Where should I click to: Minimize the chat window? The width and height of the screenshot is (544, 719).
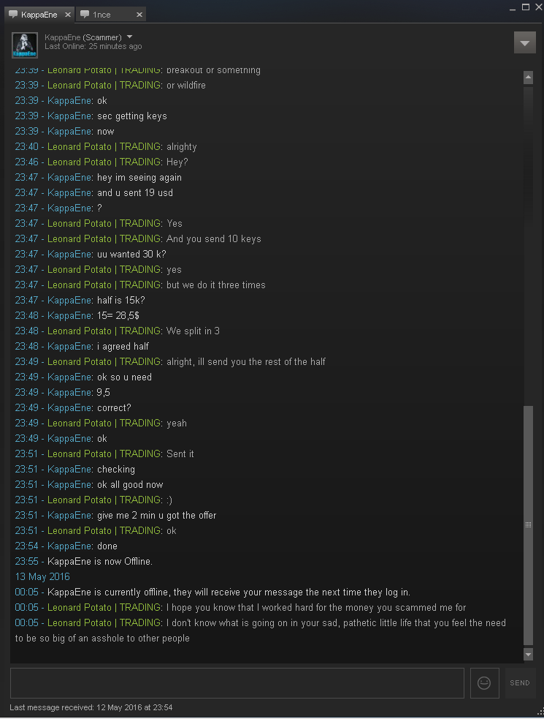point(513,8)
